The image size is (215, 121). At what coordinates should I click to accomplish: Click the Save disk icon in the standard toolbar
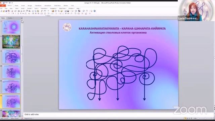tap(6, 11)
